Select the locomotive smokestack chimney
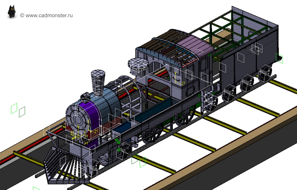 [98, 83]
